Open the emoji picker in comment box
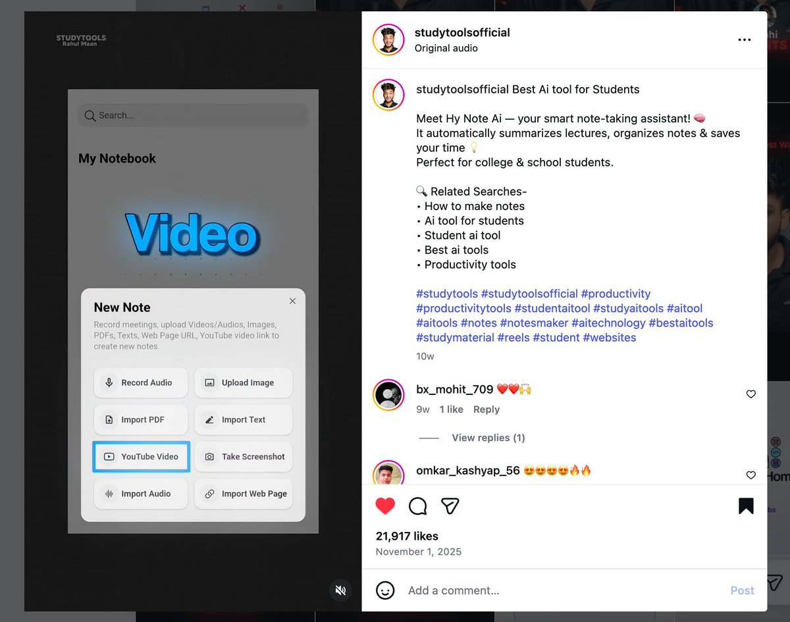 point(385,590)
